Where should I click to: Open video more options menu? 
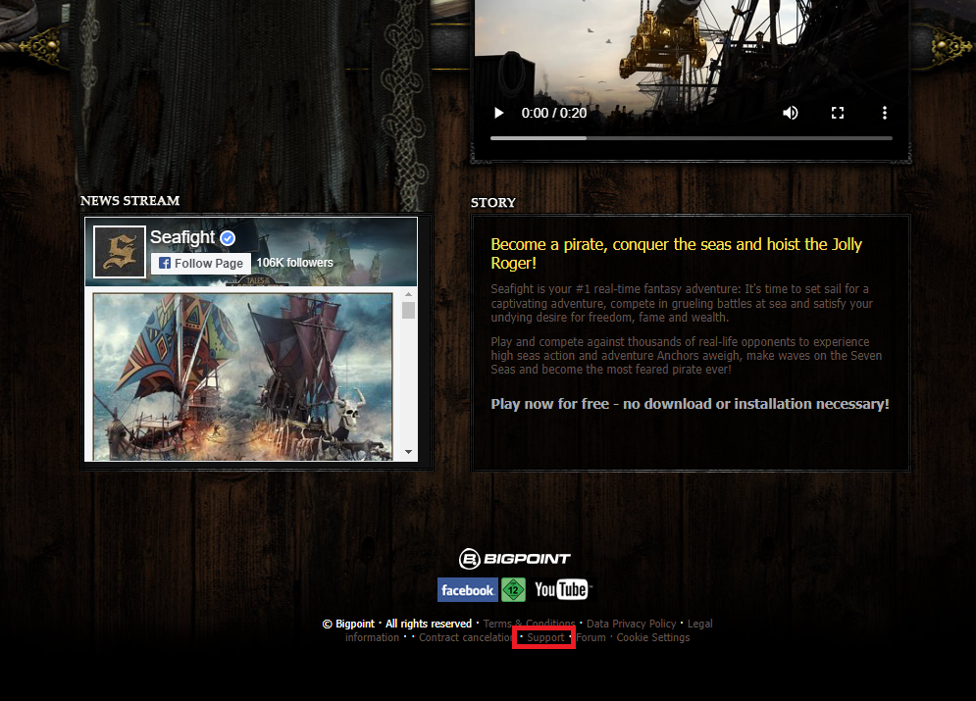[885, 113]
